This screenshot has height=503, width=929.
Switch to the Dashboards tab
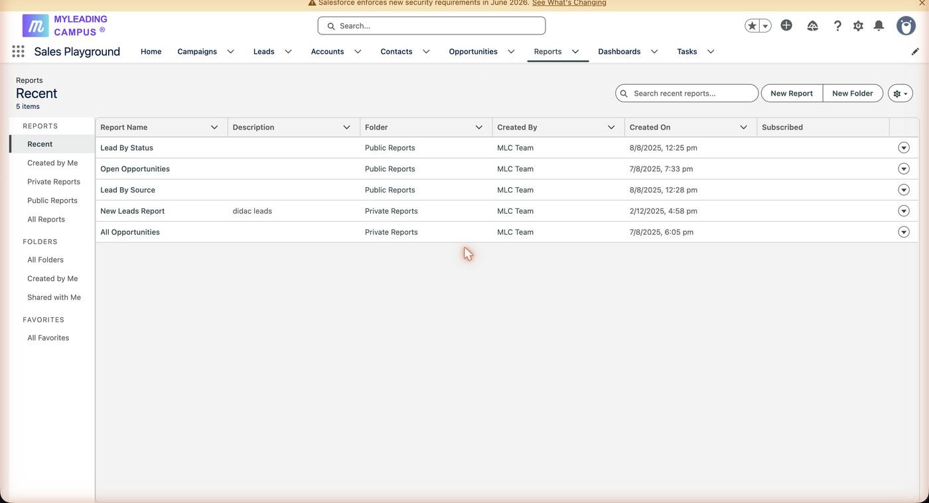point(619,51)
